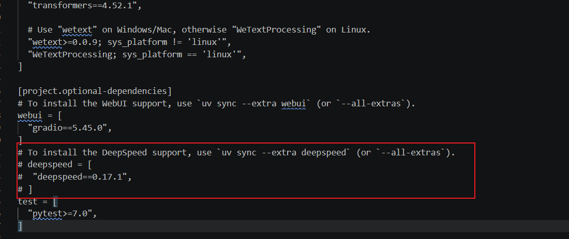569x239 pixels.
Task: Click the "WeTextProcessing; sys_platform == 'linux'" line
Action: pos(137,54)
